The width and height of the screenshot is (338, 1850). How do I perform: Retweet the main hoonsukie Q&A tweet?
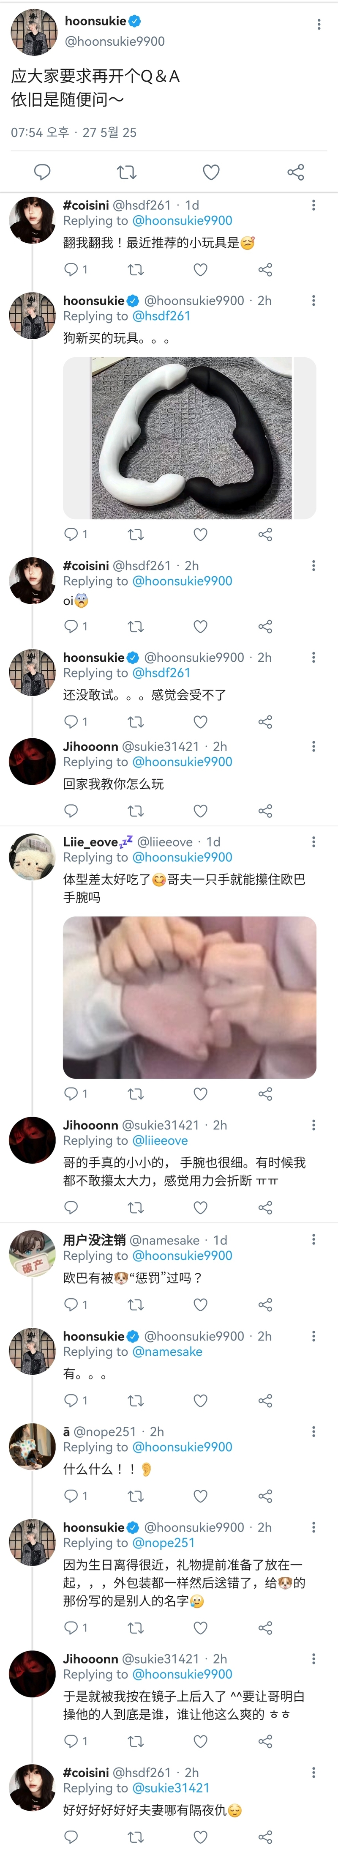coord(126,172)
